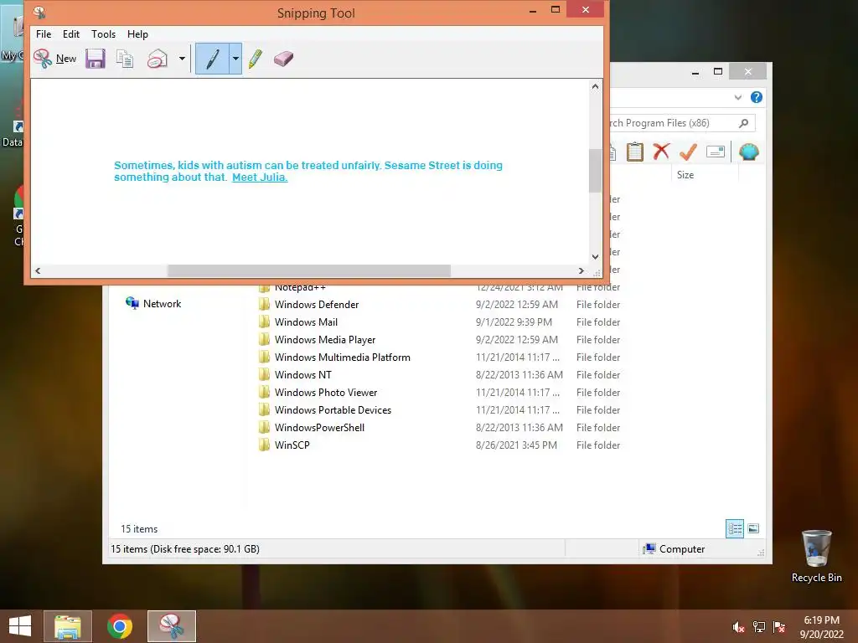Click Windows NT folder icon
Viewport: 858px width, 643px height.
coord(264,374)
